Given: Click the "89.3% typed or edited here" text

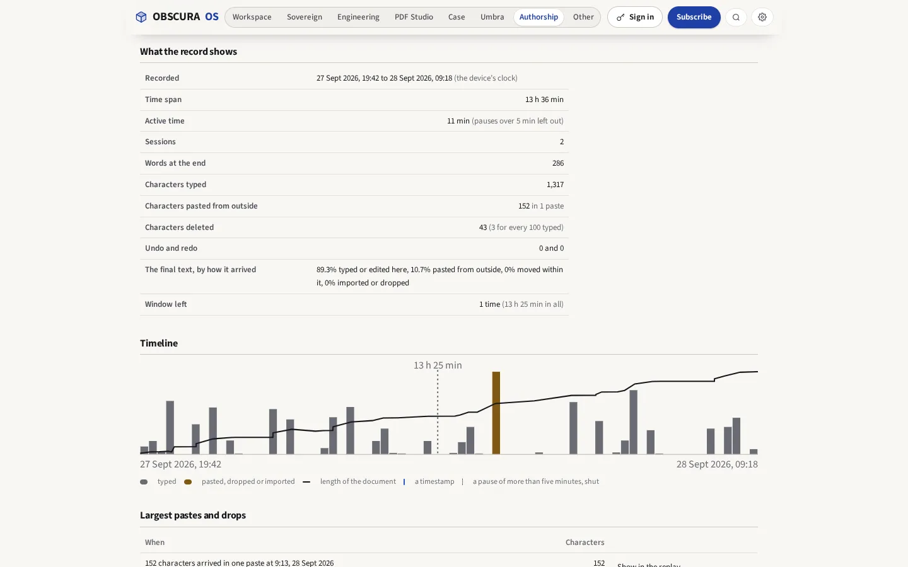Looking at the screenshot, I should tap(362, 270).
